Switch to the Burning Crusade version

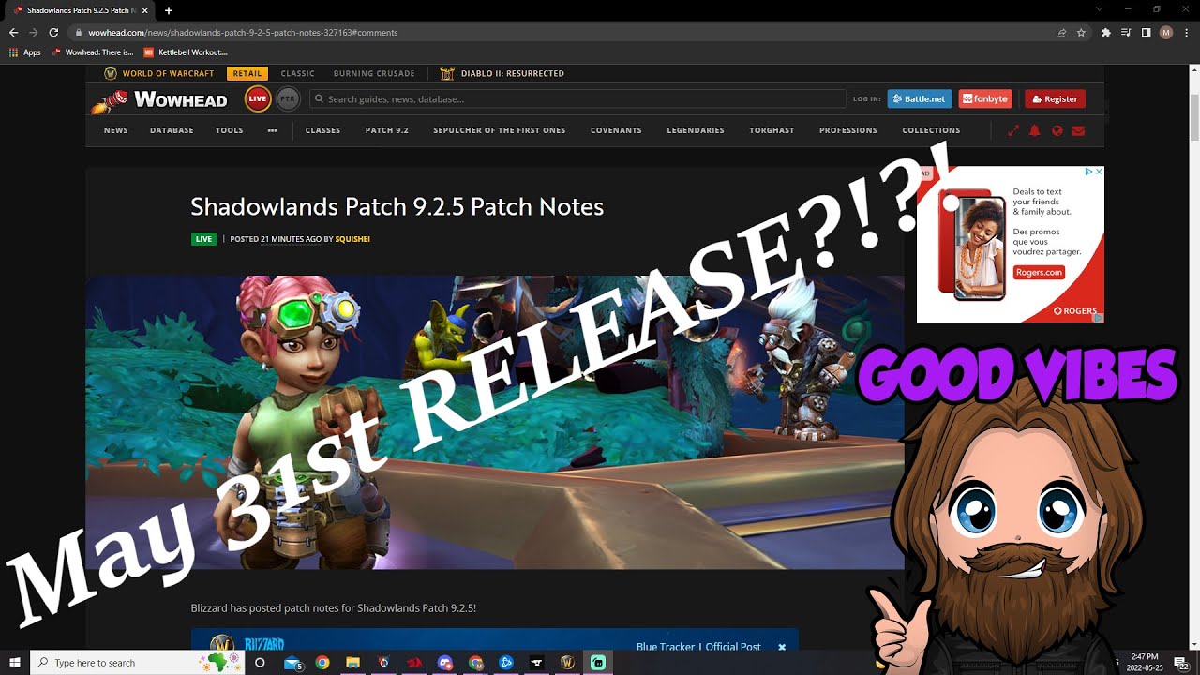pyautogui.click(x=374, y=73)
